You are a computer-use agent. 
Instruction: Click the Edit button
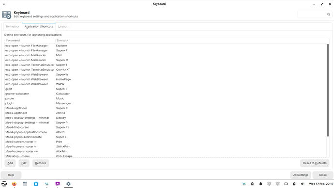click(24, 163)
